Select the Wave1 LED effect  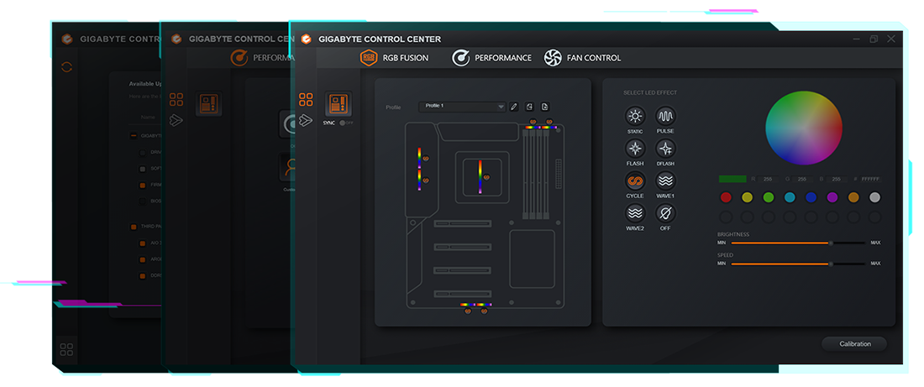point(665,180)
